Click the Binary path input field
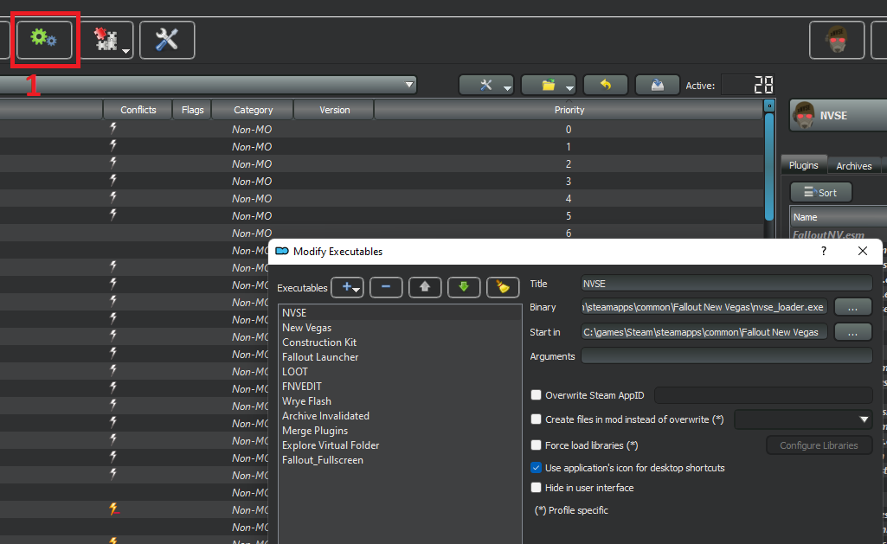887x544 pixels. [x=704, y=307]
